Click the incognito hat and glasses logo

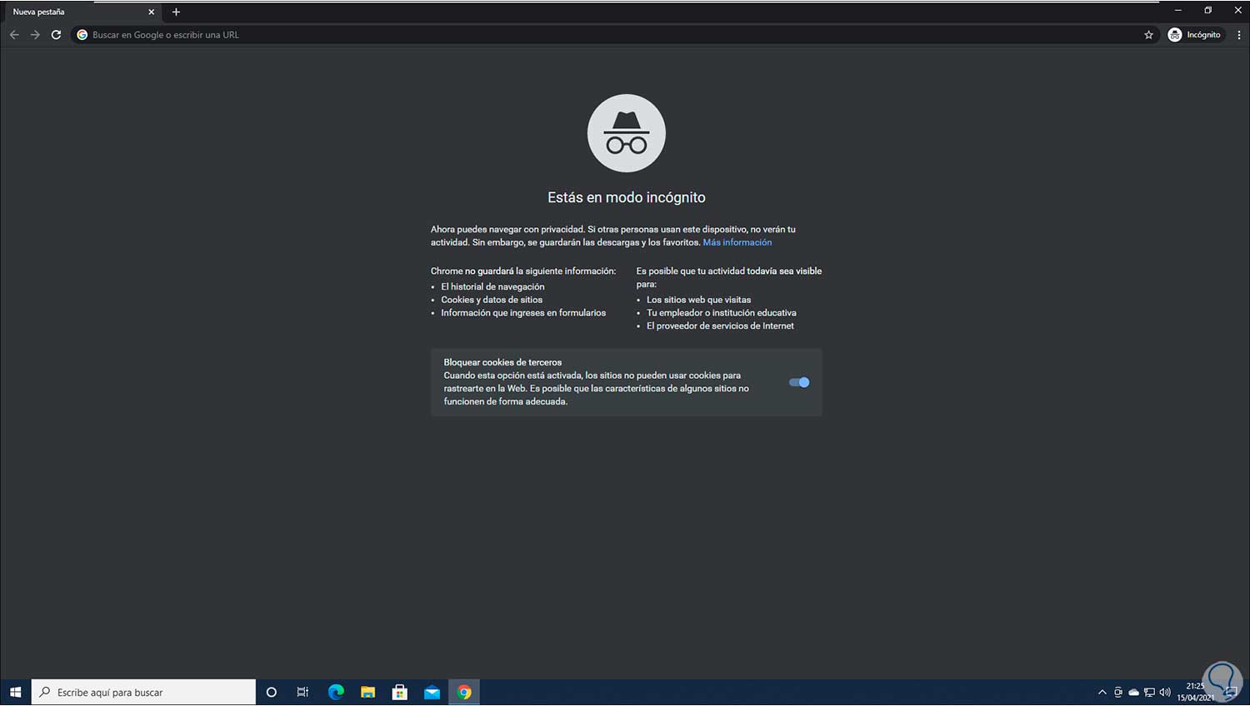click(627, 133)
